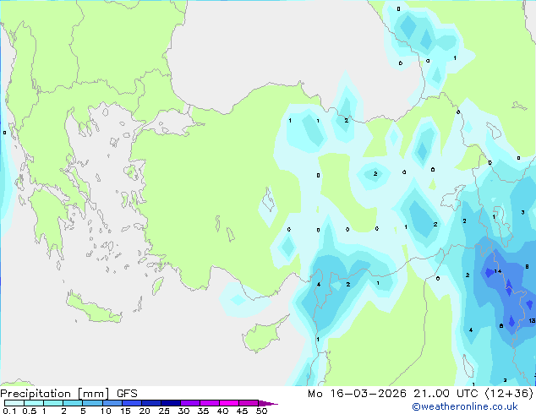Select the above-50 arrow tip of the legend
This screenshot has width=536, height=414.
coord(268,403)
